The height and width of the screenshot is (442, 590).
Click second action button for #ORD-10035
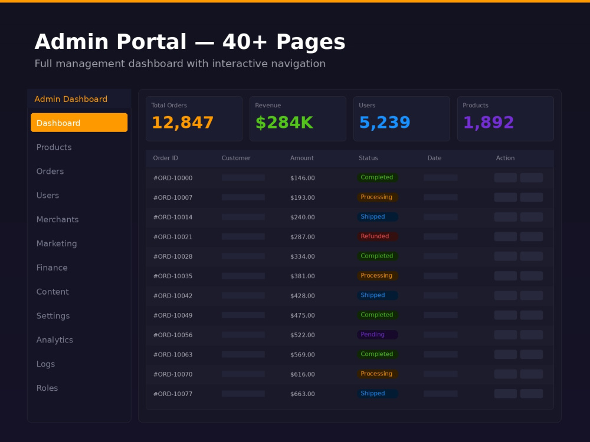pos(532,276)
